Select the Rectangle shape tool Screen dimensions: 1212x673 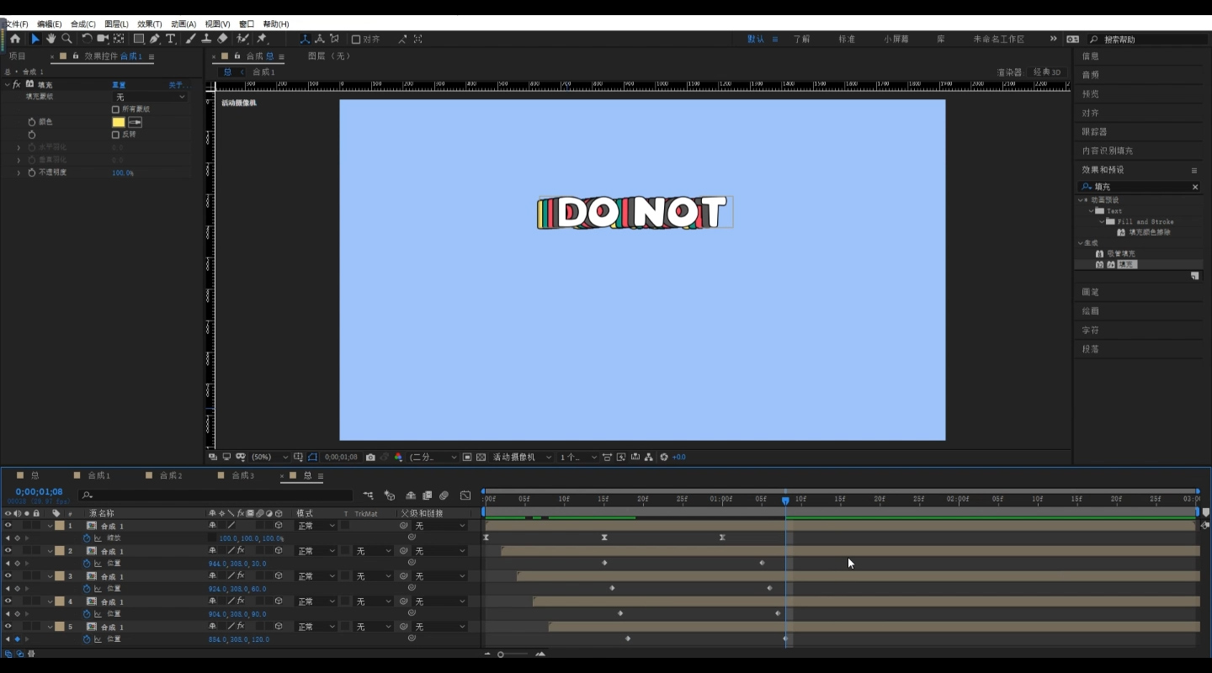pos(139,39)
